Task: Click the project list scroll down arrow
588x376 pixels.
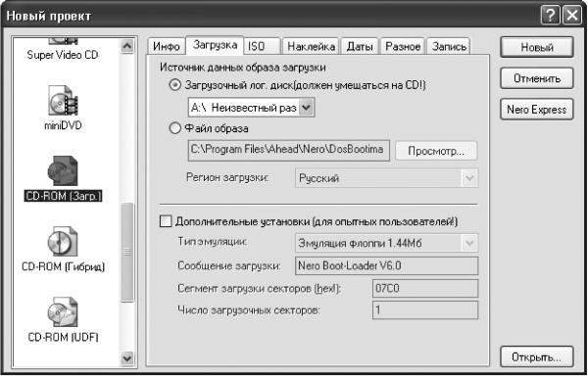Action: (127, 358)
